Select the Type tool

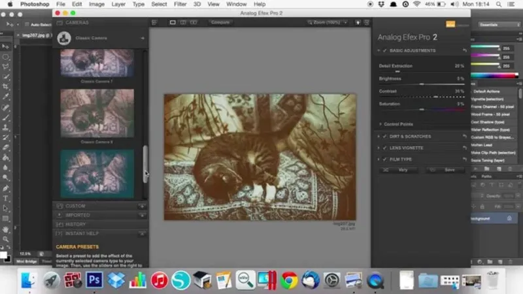click(x=6, y=199)
